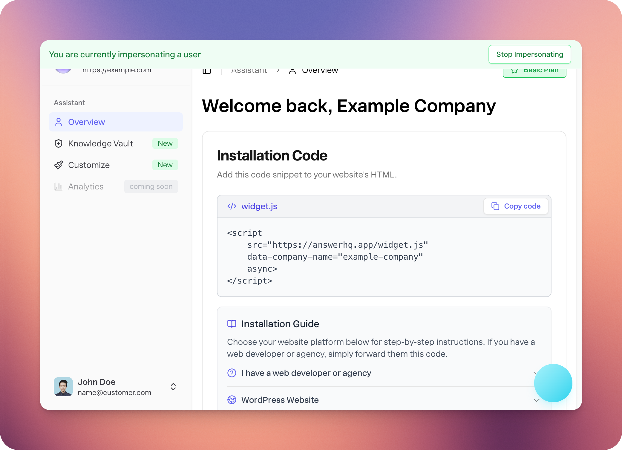The height and width of the screenshot is (450, 622).
Task: Click the name@customer.com email text
Action: tap(114, 393)
